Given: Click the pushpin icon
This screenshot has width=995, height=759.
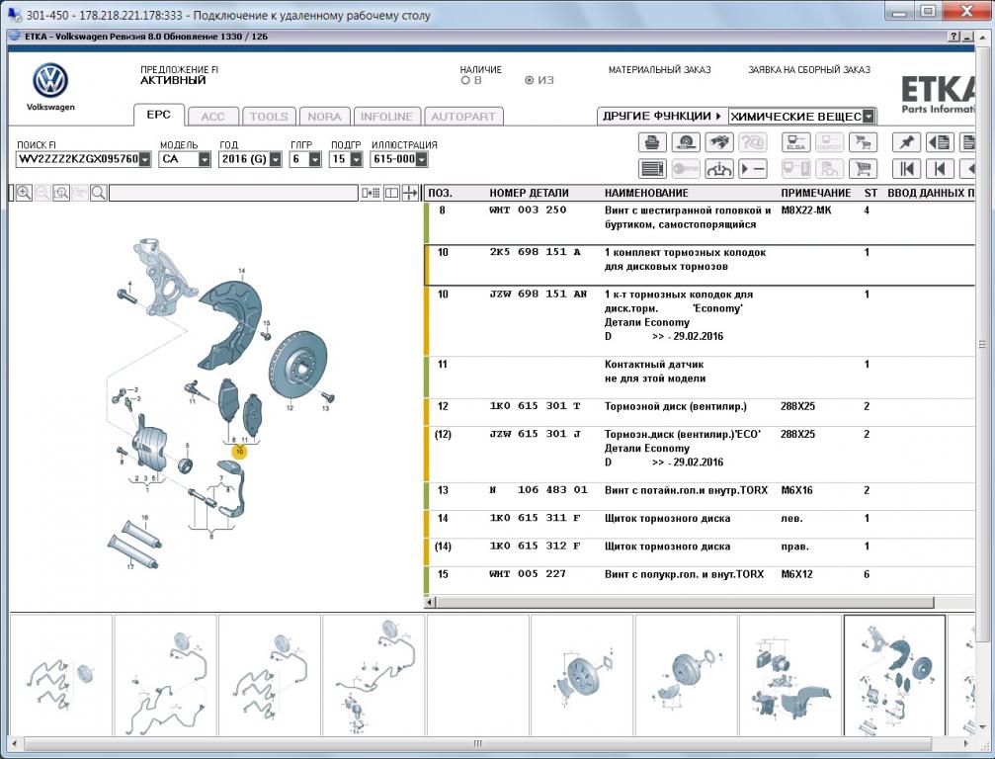Looking at the screenshot, I should (x=906, y=142).
